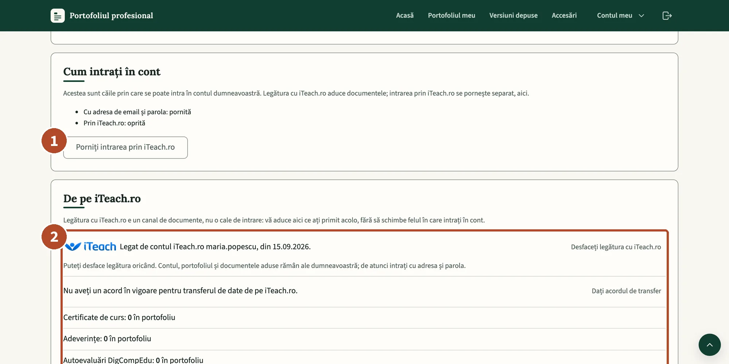Click 'Prin iTeach.ro: oprită' list item
Image resolution: width=729 pixels, height=364 pixels.
pos(114,123)
